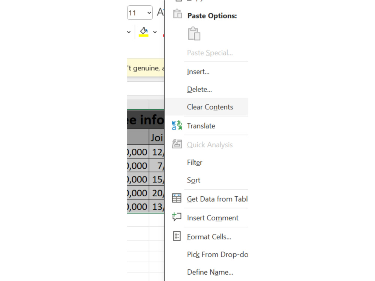Click the title cell ending with 'info'
375x281 pixels.
click(145, 120)
